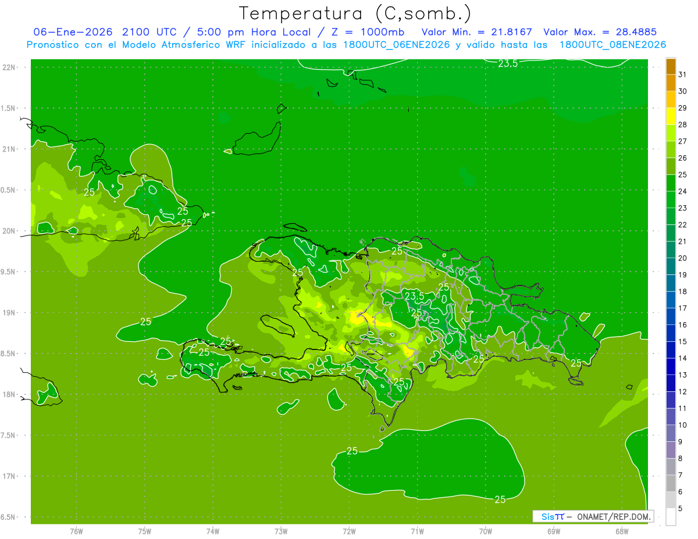Select the '1800UTC_08ENE2026' valid-until timestamp
The height and width of the screenshot is (539, 698).
pos(612,45)
